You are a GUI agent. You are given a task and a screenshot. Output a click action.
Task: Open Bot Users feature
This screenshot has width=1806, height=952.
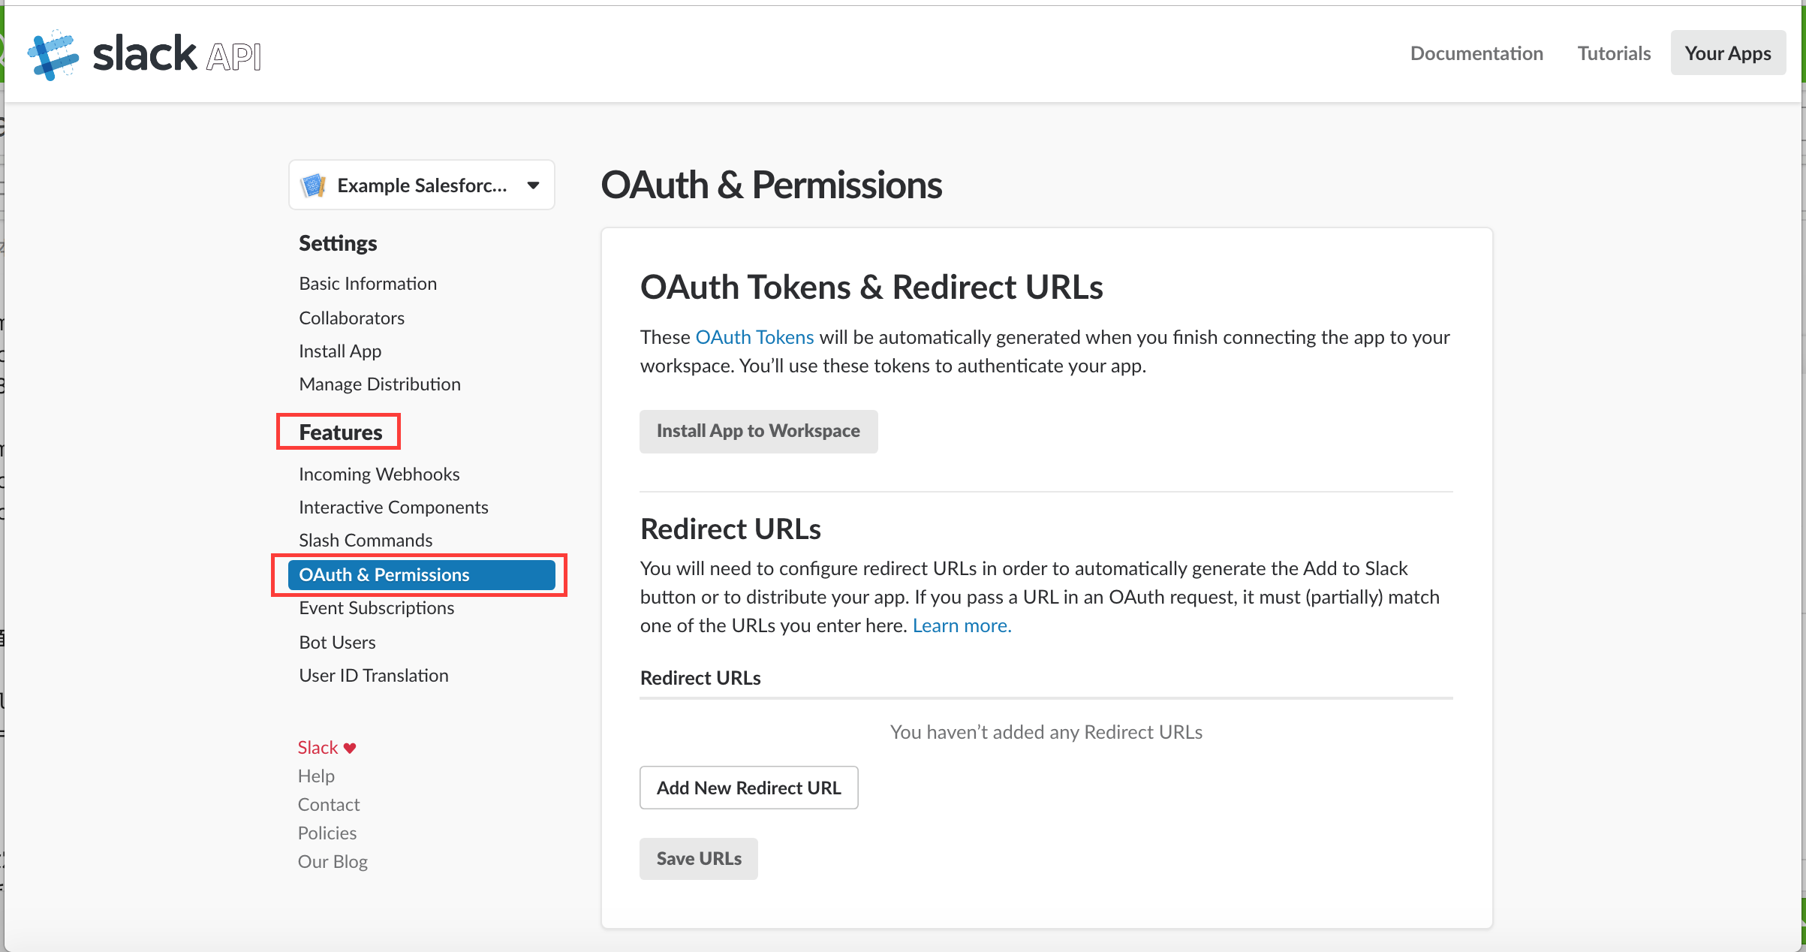[x=337, y=643]
